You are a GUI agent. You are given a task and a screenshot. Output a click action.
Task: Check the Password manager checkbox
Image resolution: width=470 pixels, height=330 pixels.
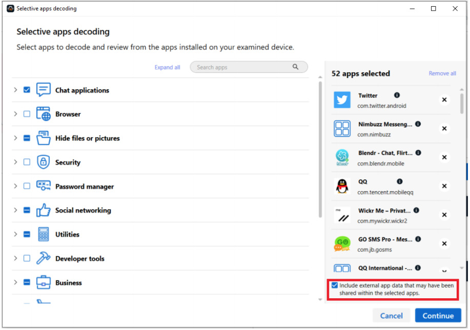click(27, 186)
